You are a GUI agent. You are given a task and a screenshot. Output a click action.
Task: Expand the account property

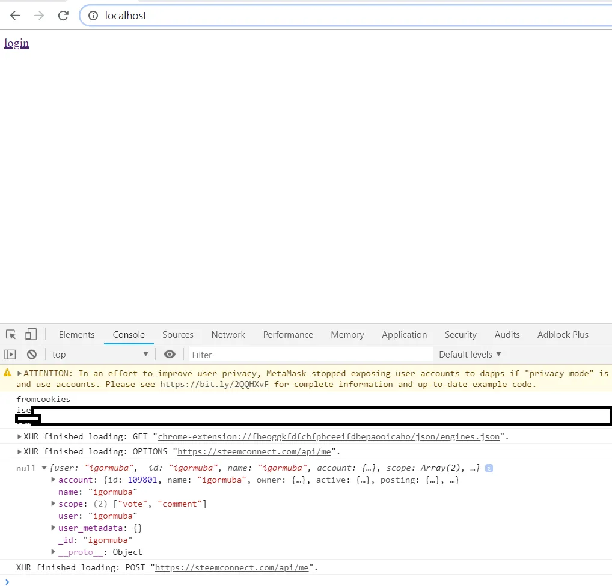click(53, 480)
